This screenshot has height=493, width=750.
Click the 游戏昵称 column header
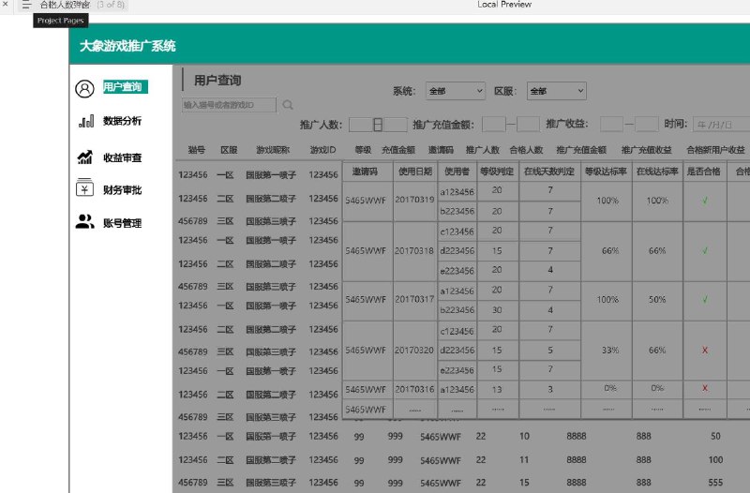[x=273, y=150]
